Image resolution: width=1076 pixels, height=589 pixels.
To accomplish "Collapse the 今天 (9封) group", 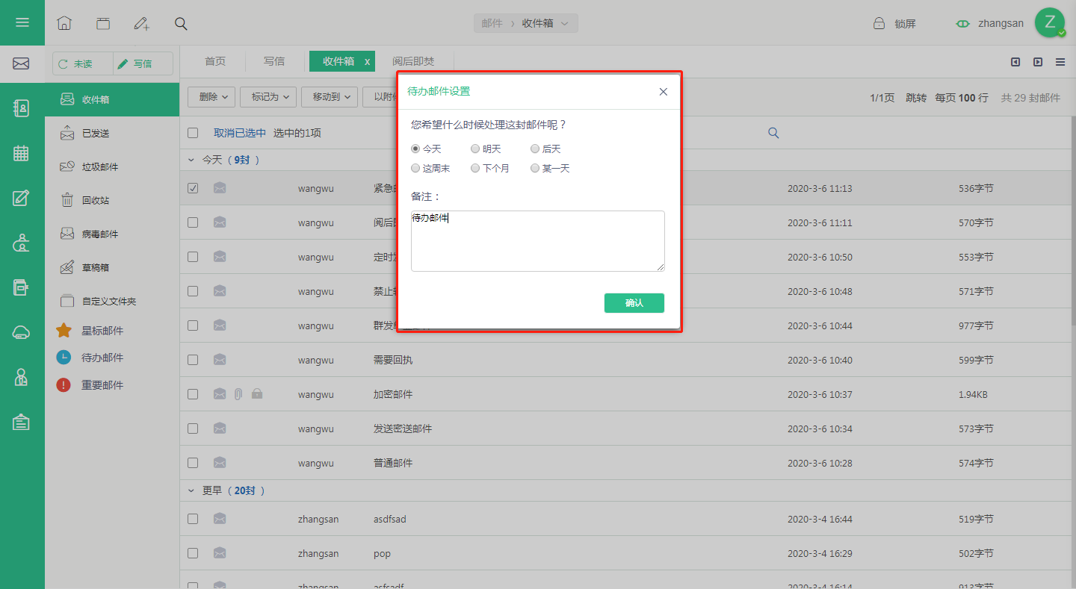I will 191,160.
